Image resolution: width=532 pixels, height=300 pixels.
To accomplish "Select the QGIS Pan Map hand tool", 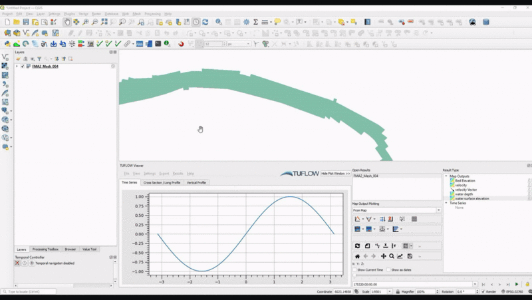I will point(67,22).
